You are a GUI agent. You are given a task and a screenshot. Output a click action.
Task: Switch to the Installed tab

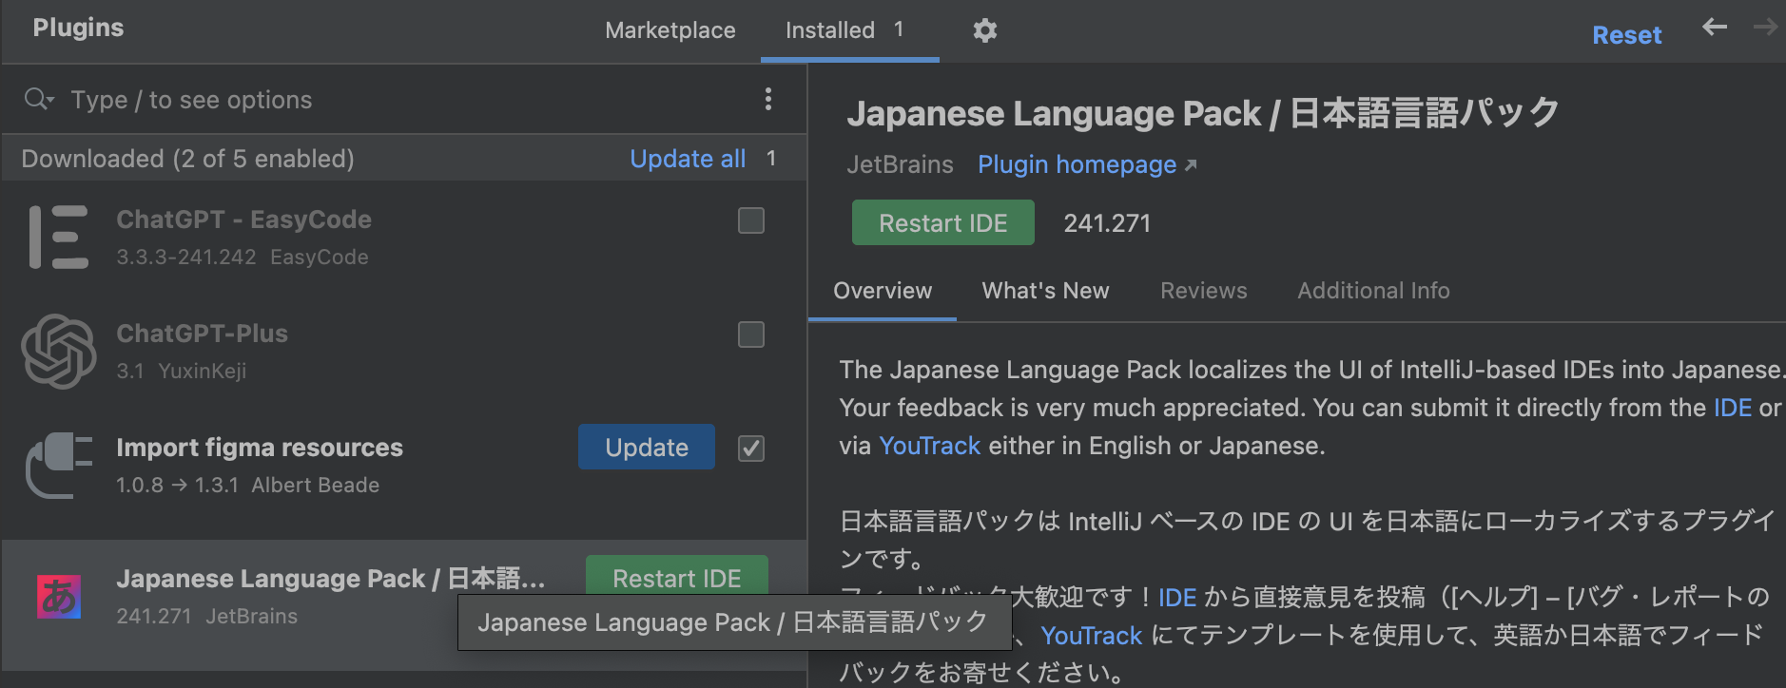tap(848, 30)
